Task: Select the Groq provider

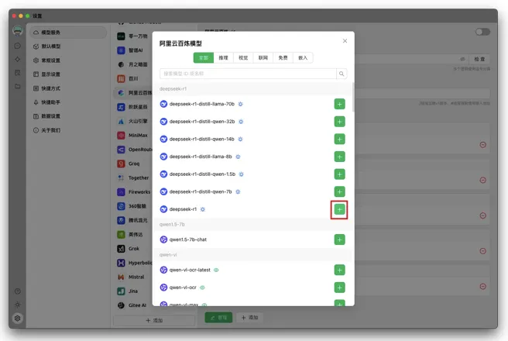Action: [x=133, y=164]
